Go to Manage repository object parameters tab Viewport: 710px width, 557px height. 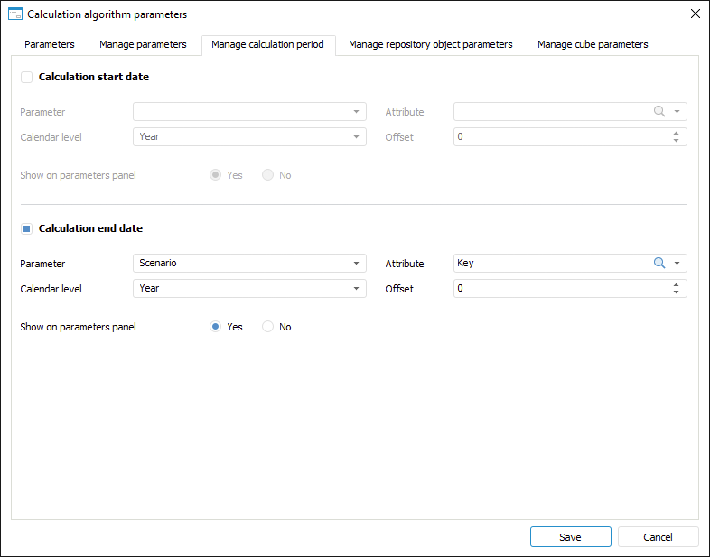click(430, 44)
